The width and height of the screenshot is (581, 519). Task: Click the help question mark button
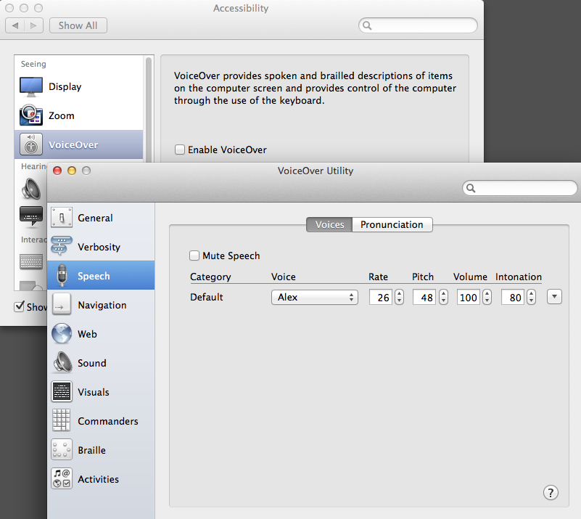[x=551, y=493]
